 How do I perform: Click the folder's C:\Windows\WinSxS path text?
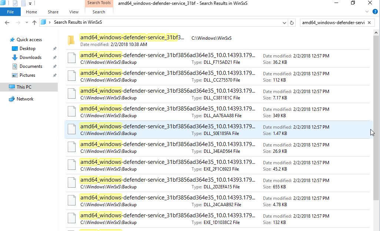tap(211, 38)
